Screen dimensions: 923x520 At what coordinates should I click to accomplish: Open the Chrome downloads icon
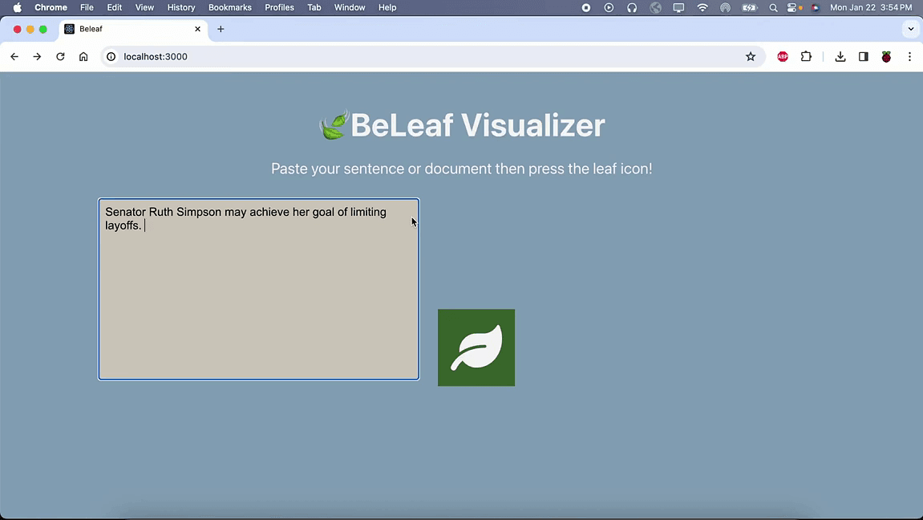pyautogui.click(x=840, y=57)
